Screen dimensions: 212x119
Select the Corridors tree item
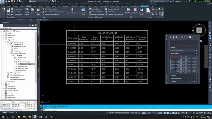pyautogui.click(x=10, y=93)
